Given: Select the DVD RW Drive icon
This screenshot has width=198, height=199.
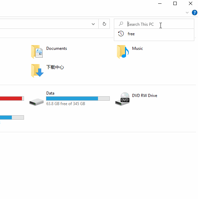Looking at the screenshot, I should [122, 99].
